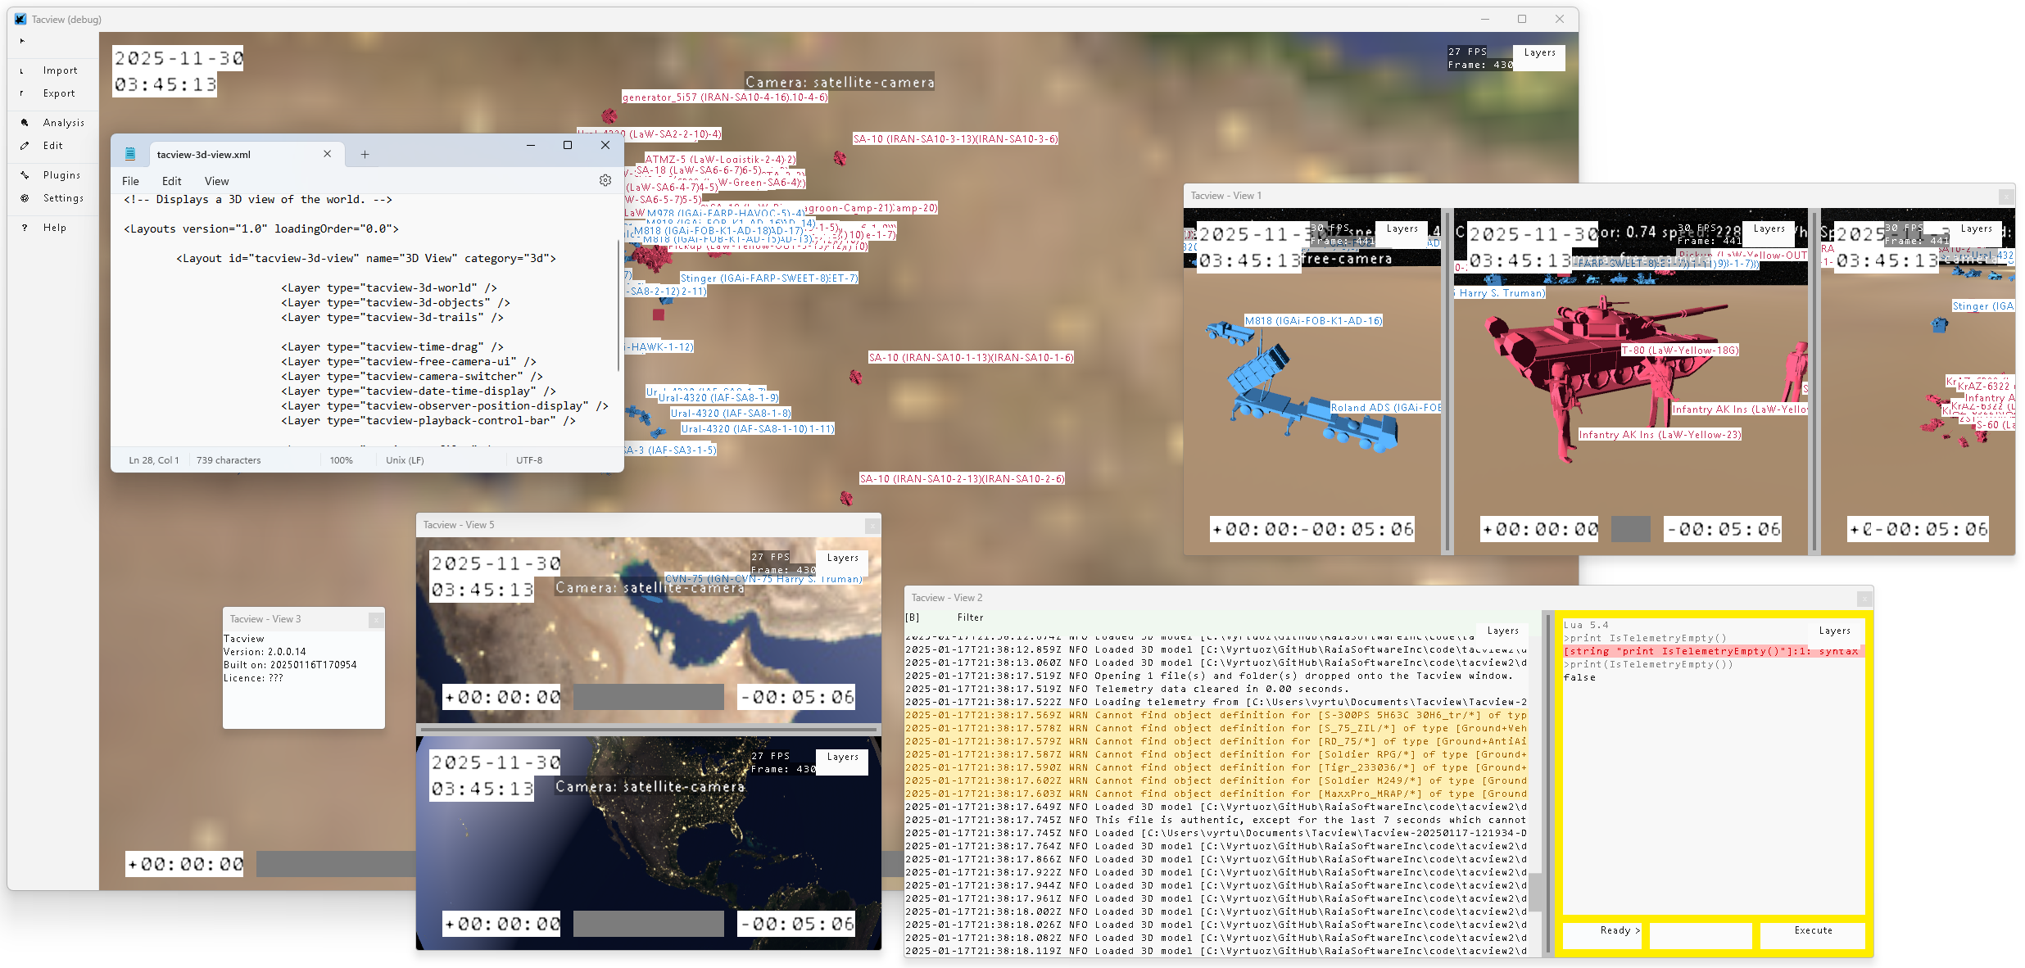Open Layers dropdown in Lua console panel
2025x968 pixels.
(1834, 631)
